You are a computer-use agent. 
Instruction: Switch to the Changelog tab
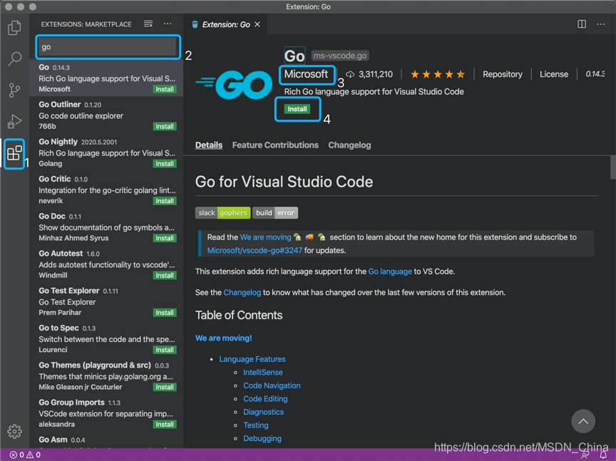pyautogui.click(x=349, y=145)
